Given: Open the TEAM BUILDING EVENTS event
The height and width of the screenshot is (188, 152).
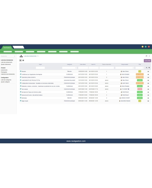Looking at the screenshot, I should click(28, 77).
